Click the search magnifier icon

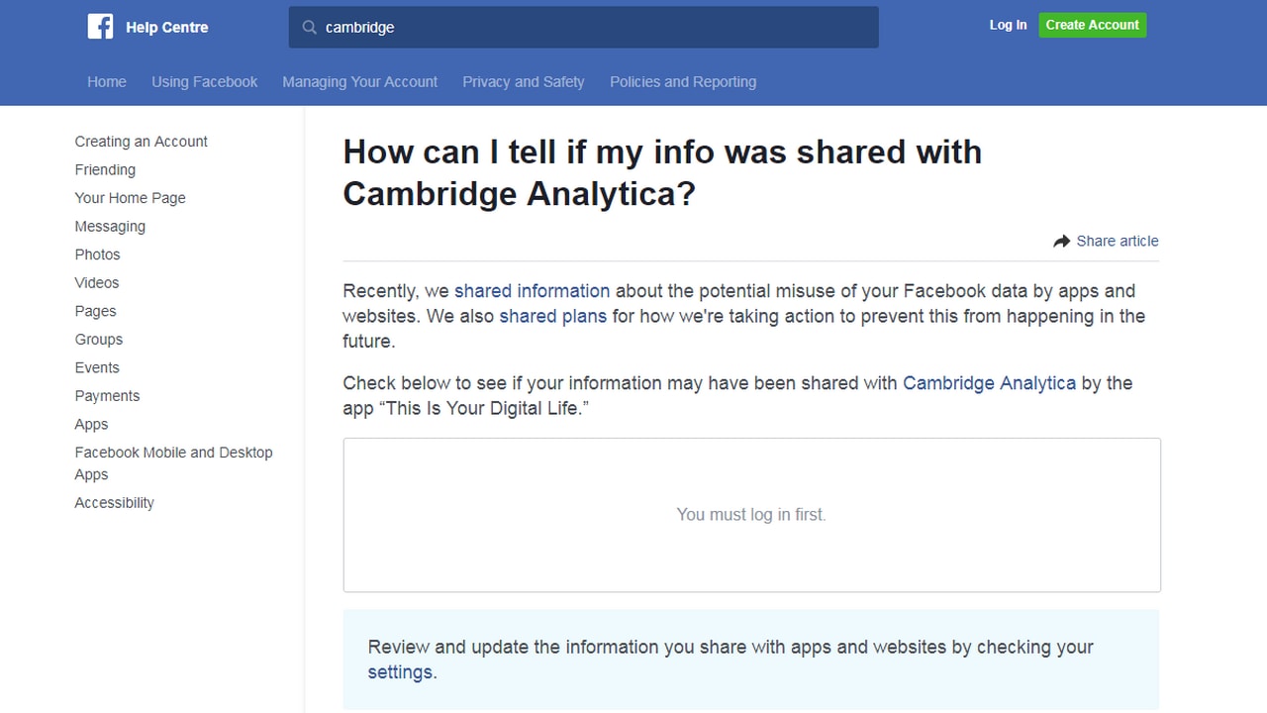point(310,28)
